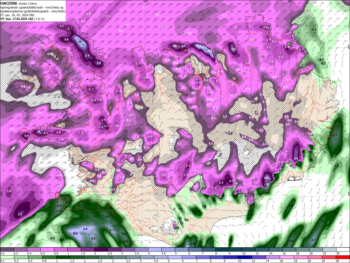Click the 'UWC/DINI' model title text
The image size is (350, 263).
8,3
